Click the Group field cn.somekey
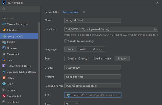162x105 pixels. coord(93,68)
